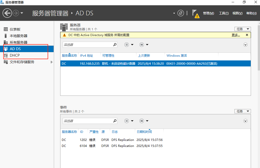Open the notifications flag with warning
Image resolution: width=260 pixels, height=168 pixels.
tap(196, 14)
